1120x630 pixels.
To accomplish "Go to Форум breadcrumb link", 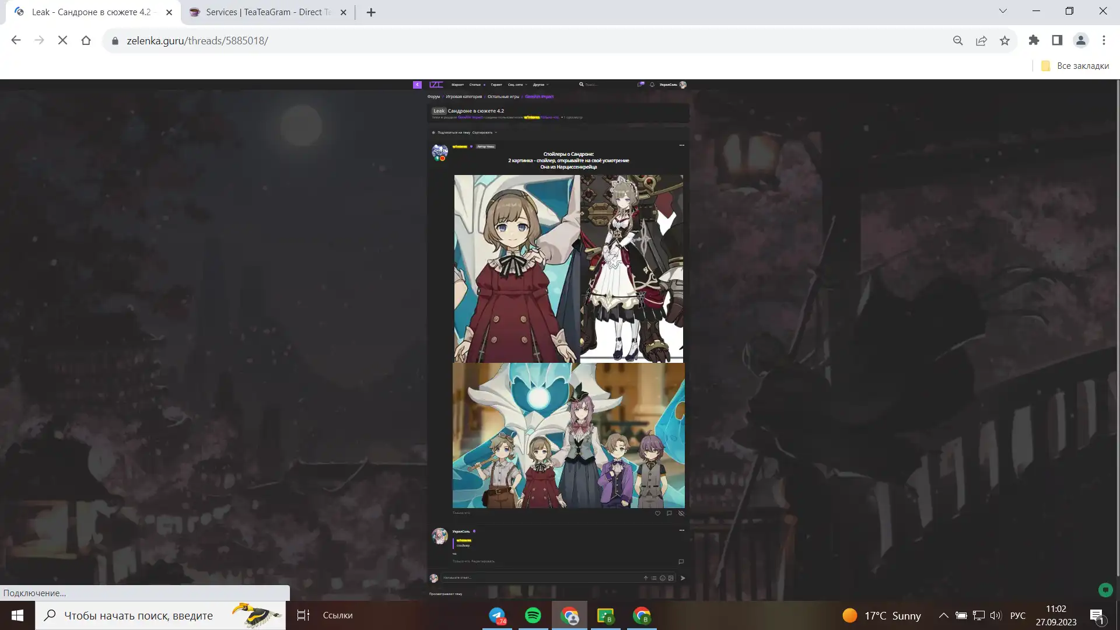I will (x=433, y=97).
